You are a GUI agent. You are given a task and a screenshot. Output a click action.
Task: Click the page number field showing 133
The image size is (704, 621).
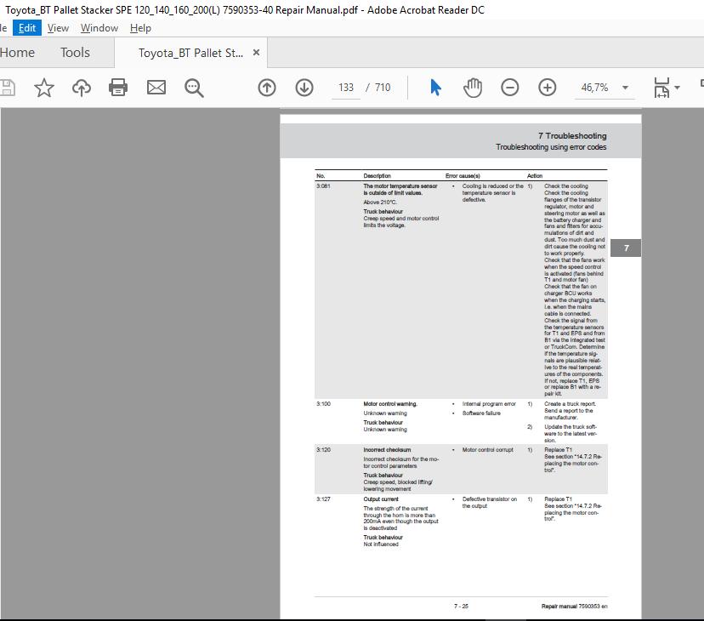click(346, 88)
